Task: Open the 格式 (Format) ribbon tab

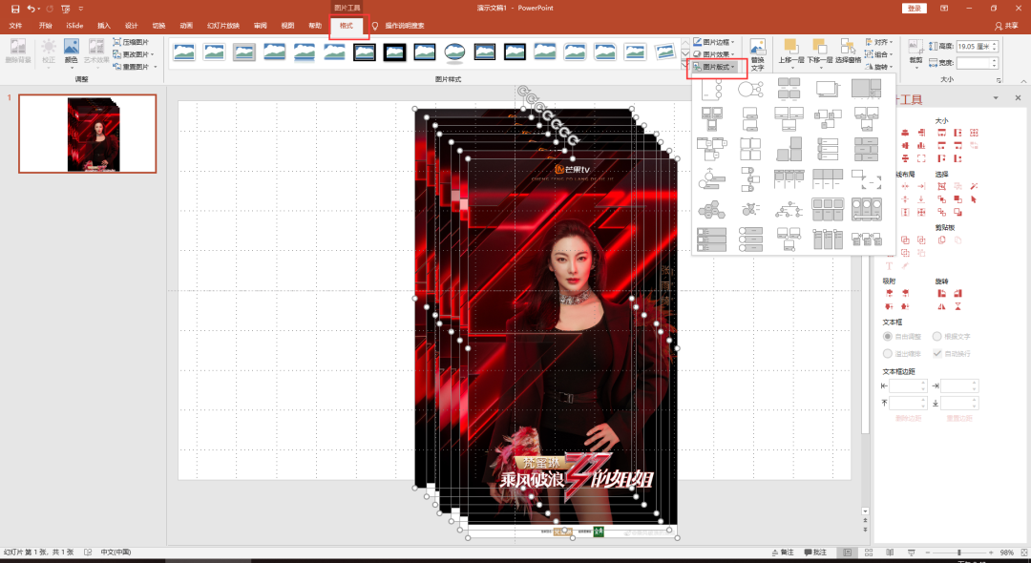Action: tap(347, 26)
